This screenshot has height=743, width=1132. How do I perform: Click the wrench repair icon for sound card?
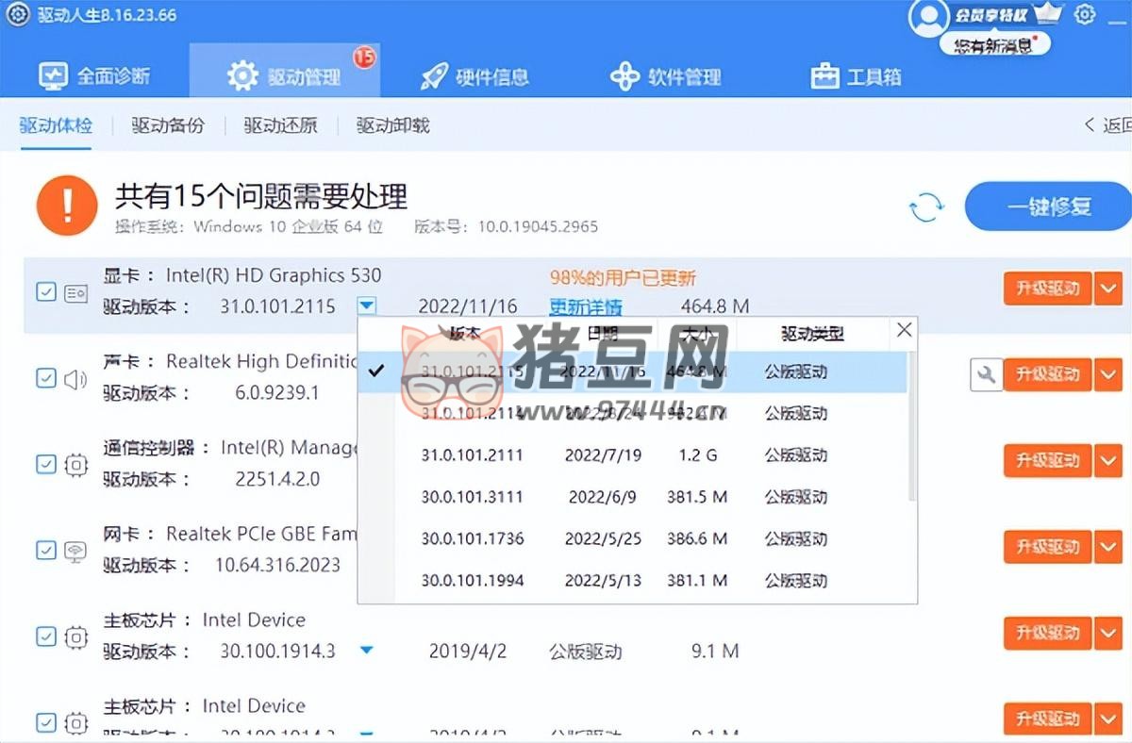(986, 375)
